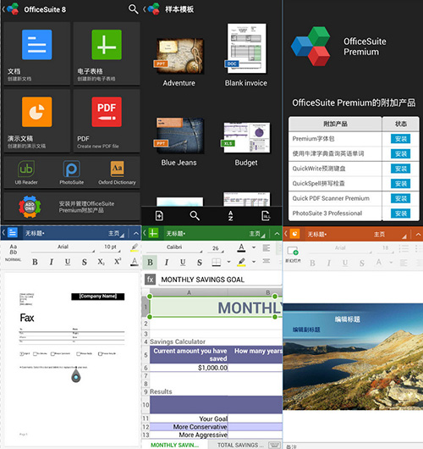Tap search icon in templates bottom bar

[195, 216]
